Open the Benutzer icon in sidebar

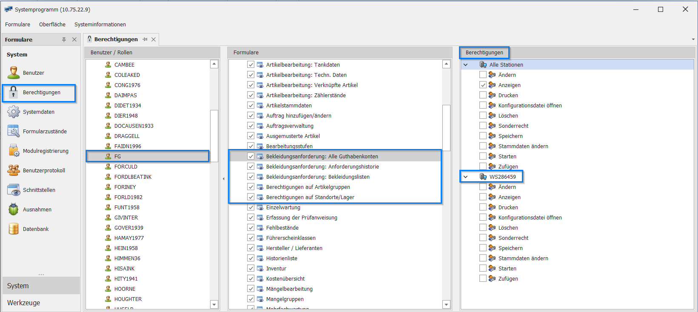[14, 73]
